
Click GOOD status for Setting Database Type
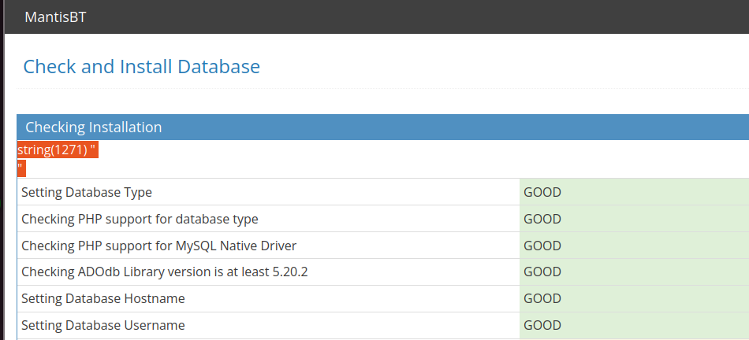pos(542,192)
